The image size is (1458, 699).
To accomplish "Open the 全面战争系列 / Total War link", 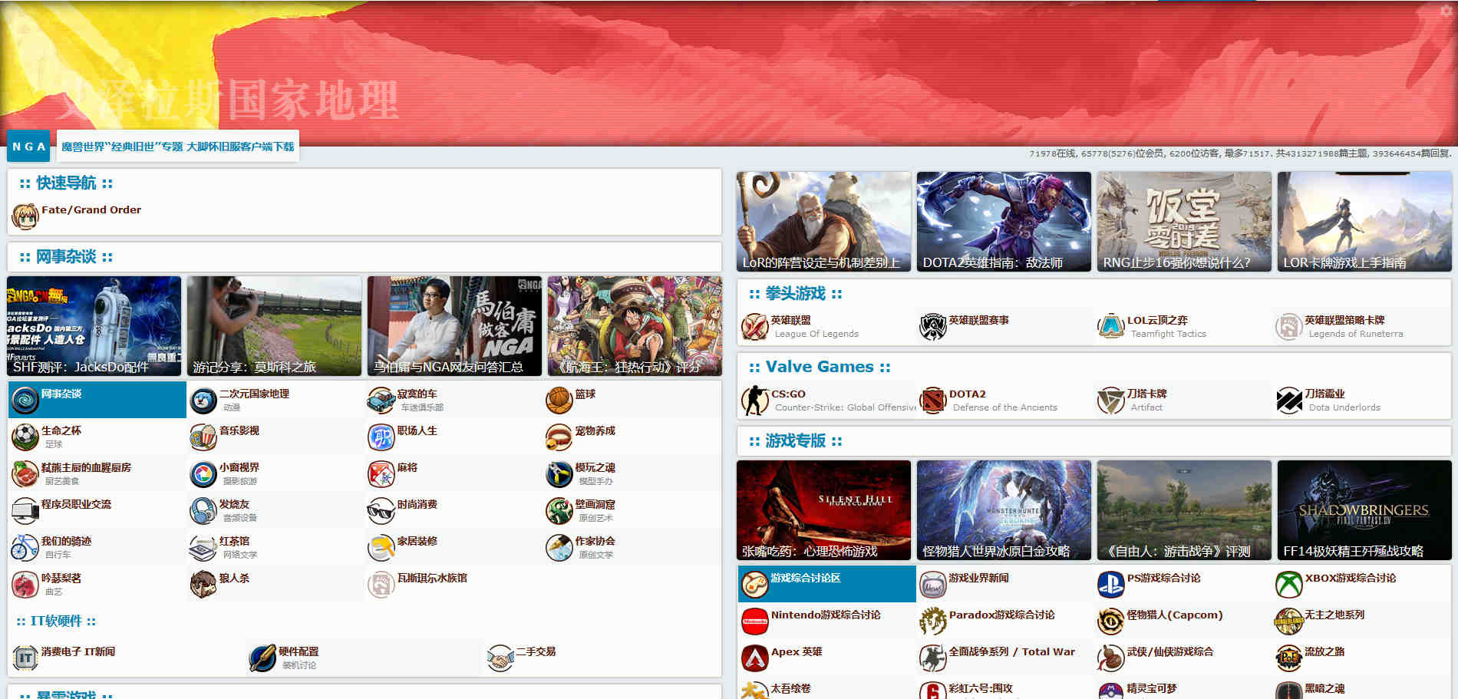I will tap(1011, 652).
